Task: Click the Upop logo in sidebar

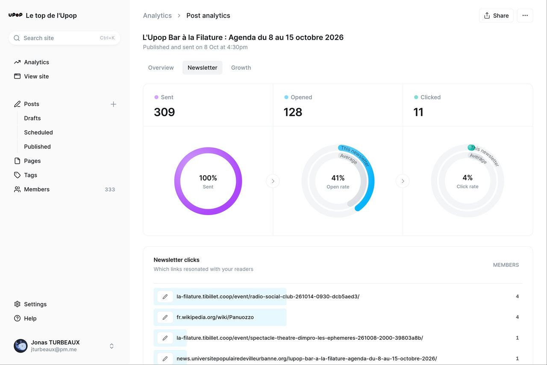Action: (x=15, y=15)
